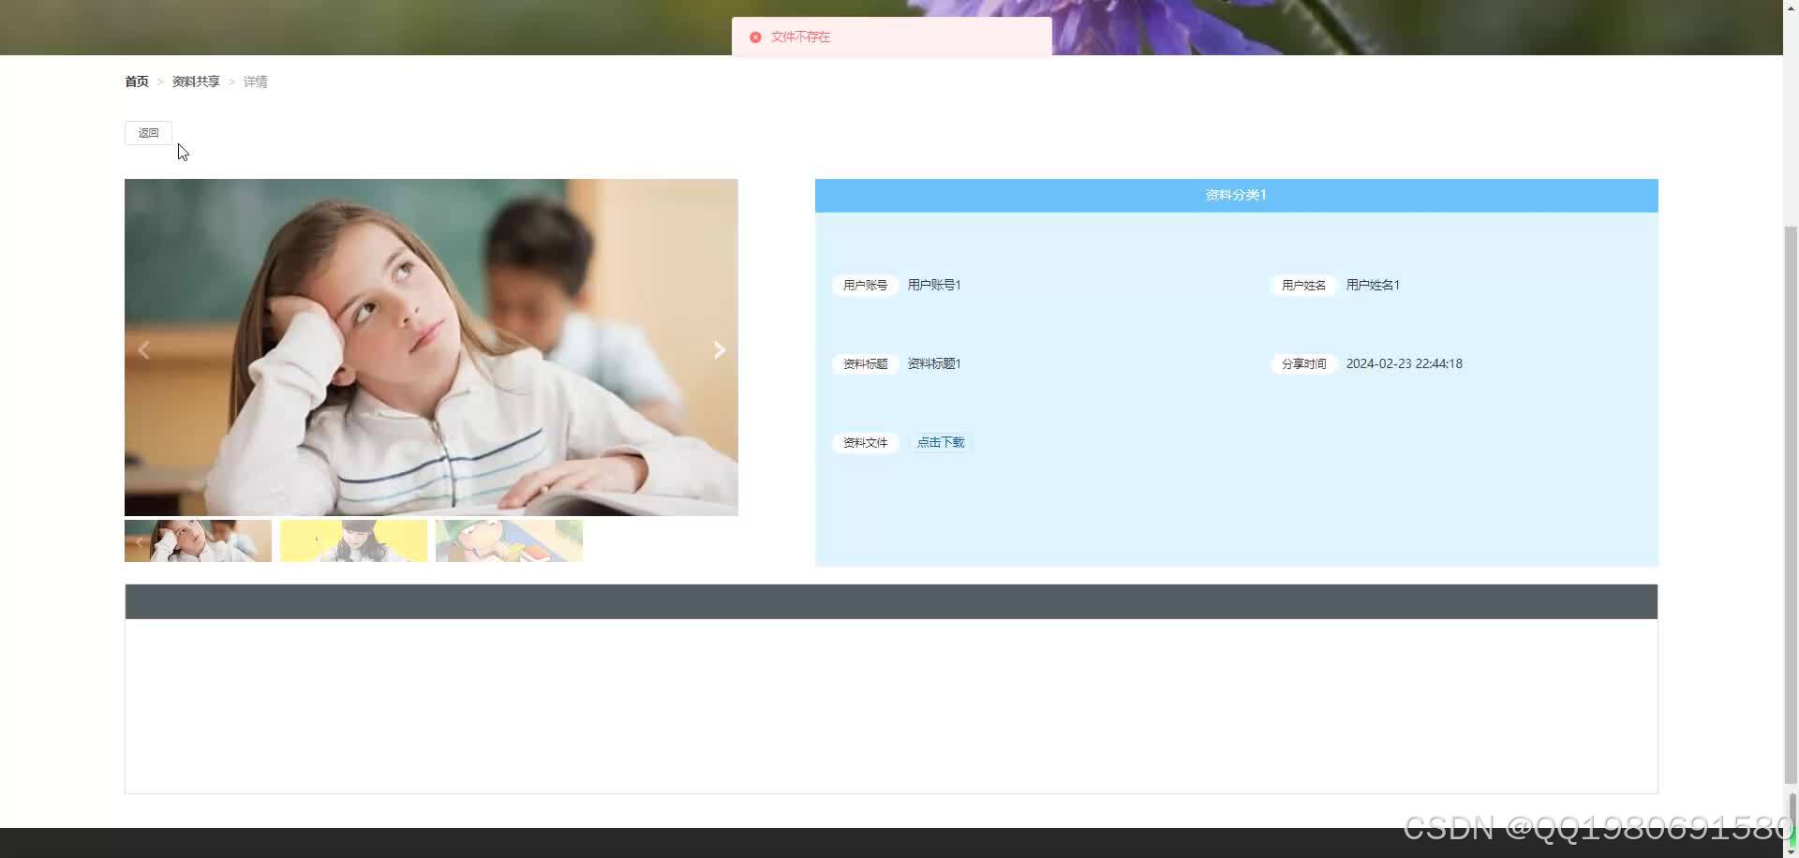Go to 资料共享 breadcrumb link
The image size is (1799, 858).
(x=196, y=81)
